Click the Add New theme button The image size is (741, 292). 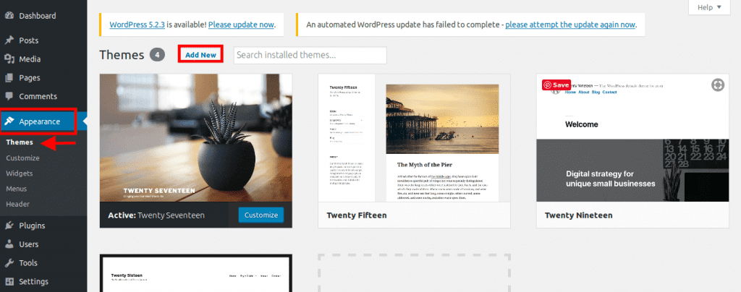(201, 55)
